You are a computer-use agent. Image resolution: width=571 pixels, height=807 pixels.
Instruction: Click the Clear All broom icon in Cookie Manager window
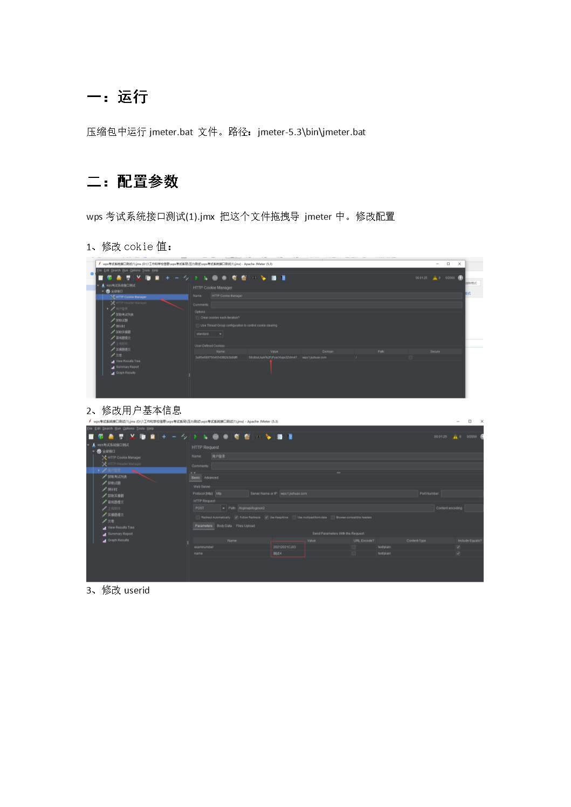pos(244,278)
